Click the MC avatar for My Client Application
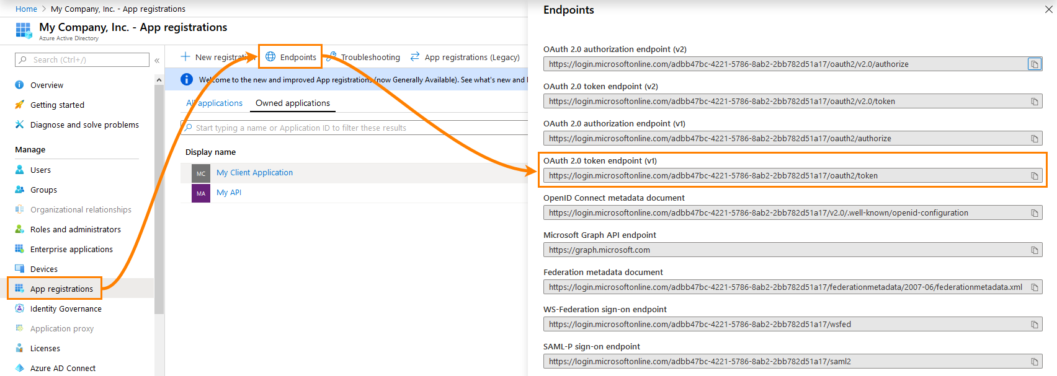This screenshot has width=1057, height=376. click(x=201, y=173)
